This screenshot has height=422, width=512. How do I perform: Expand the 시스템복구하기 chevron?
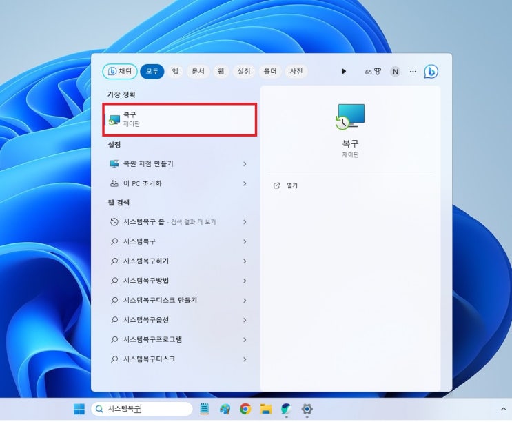click(245, 261)
